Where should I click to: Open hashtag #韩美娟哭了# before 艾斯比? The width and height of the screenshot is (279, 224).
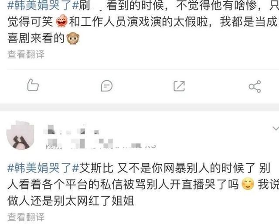tap(43, 168)
